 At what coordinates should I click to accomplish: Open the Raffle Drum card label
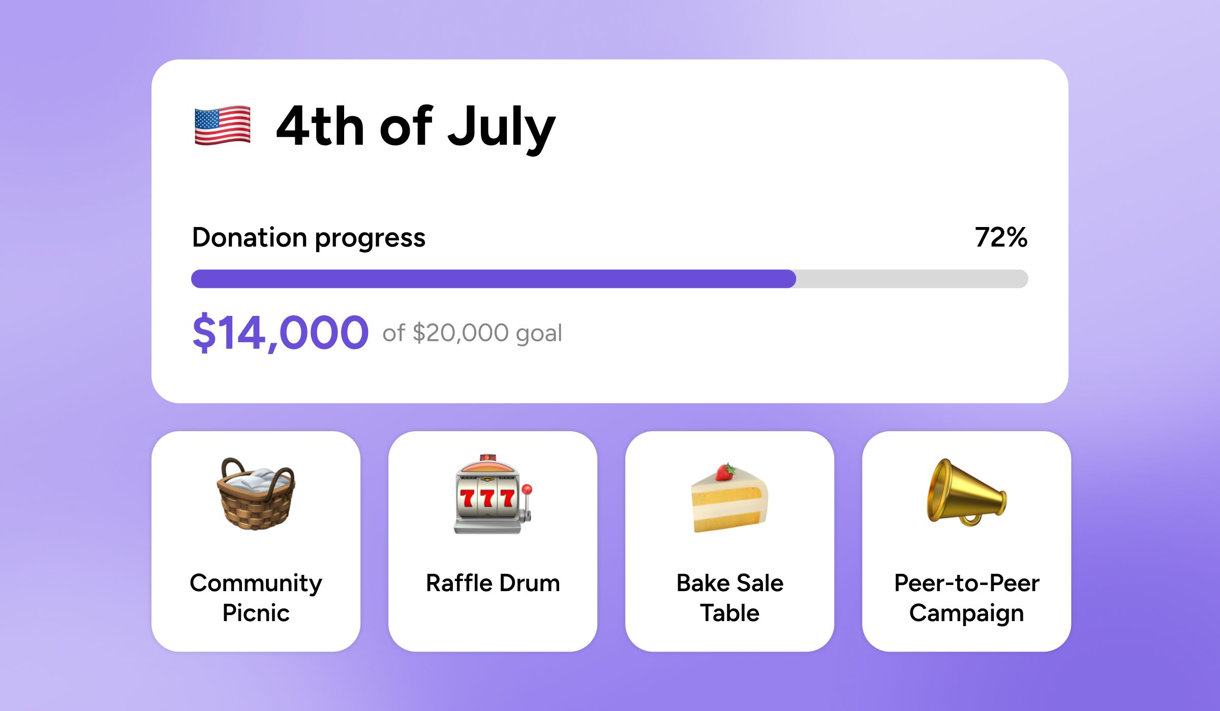pyautogui.click(x=493, y=583)
